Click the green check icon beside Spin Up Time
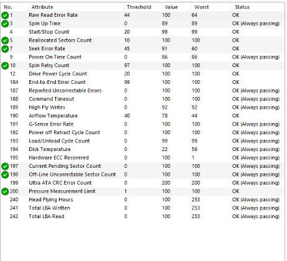This screenshot has width=287, height=261. coord(5,24)
